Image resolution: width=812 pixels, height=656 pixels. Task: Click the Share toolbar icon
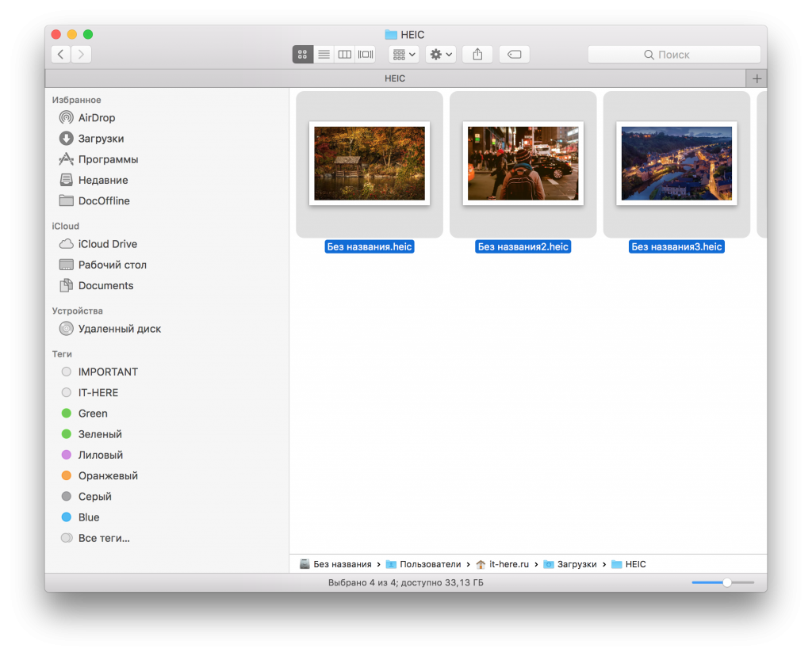click(477, 55)
